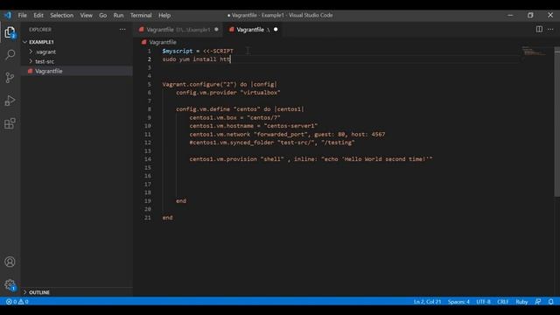This screenshot has width=560, height=315.
Task: Open the Help menu
Action: (164, 16)
